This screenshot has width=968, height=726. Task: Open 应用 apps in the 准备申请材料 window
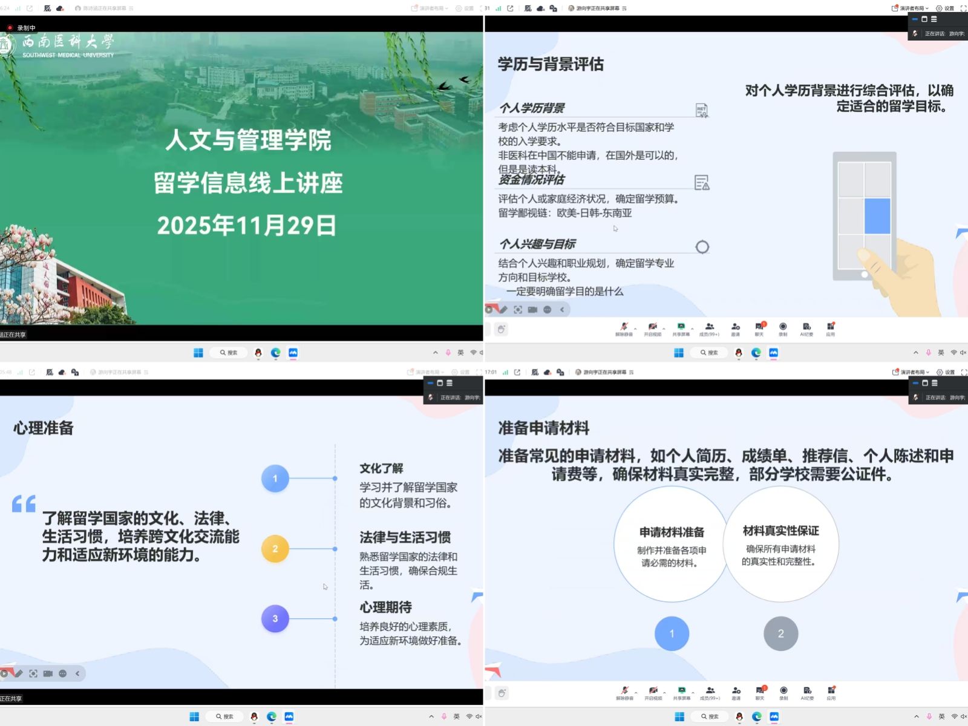[831, 691]
